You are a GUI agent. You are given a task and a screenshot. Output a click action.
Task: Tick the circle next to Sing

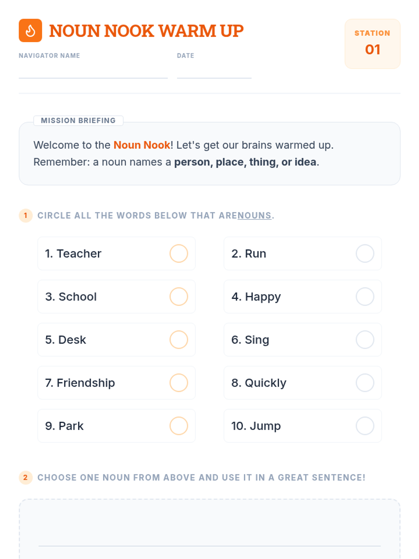(x=365, y=340)
